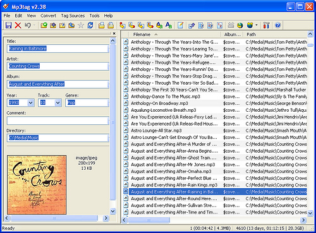Click tag panel scroll-down arrow
Image resolution: width=316 pixels, height=233 pixels.
click(x=113, y=211)
